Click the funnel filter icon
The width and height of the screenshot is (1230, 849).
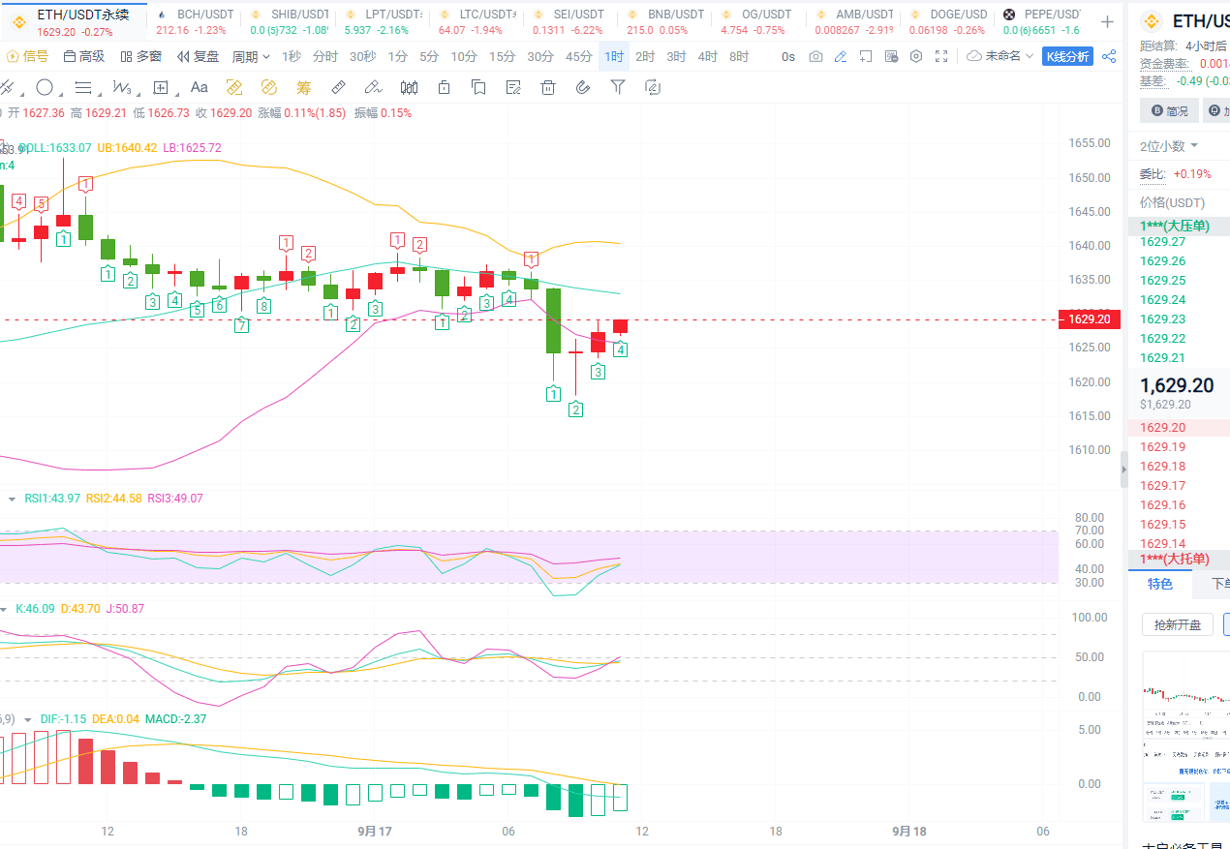click(618, 87)
